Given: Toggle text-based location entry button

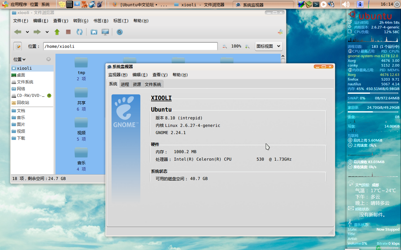Looking at the screenshot, I should (18, 46).
